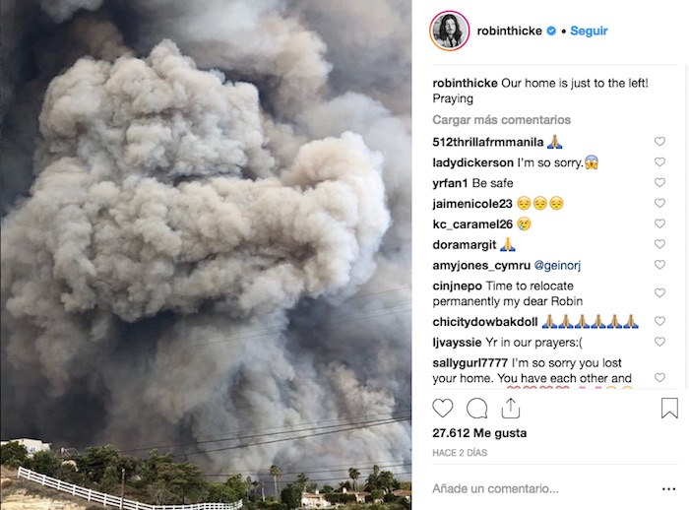This screenshot has width=689, height=510.
Task: View the 27.612 Me gusta likes list
Action: [479, 433]
